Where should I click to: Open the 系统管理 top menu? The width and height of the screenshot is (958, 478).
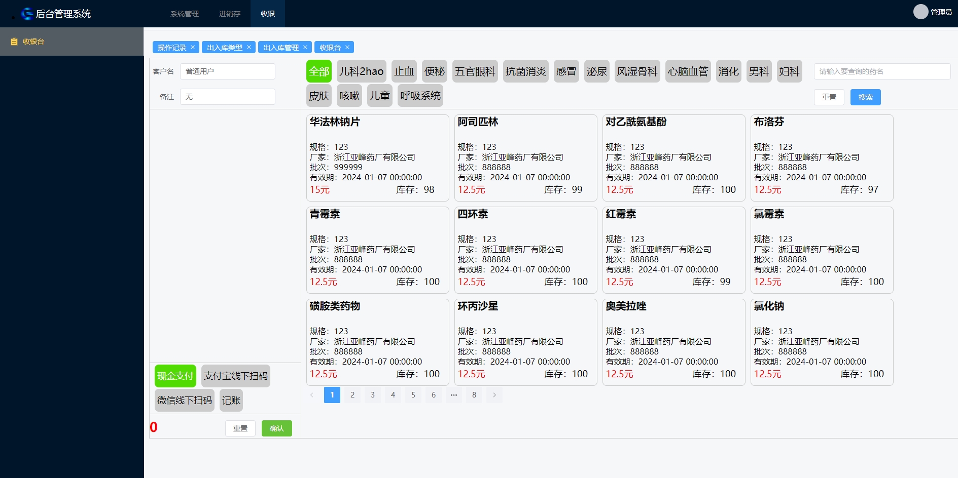(x=185, y=14)
